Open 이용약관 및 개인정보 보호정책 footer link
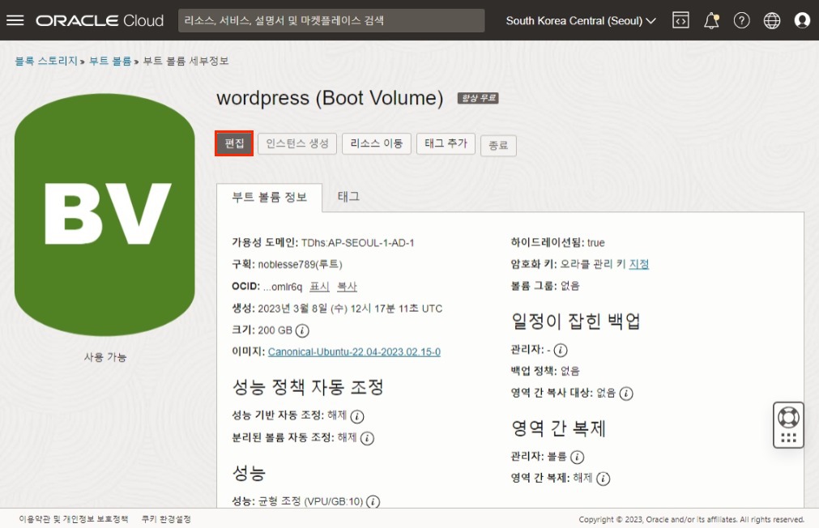Screen dimensions: 819x528 point(74,519)
